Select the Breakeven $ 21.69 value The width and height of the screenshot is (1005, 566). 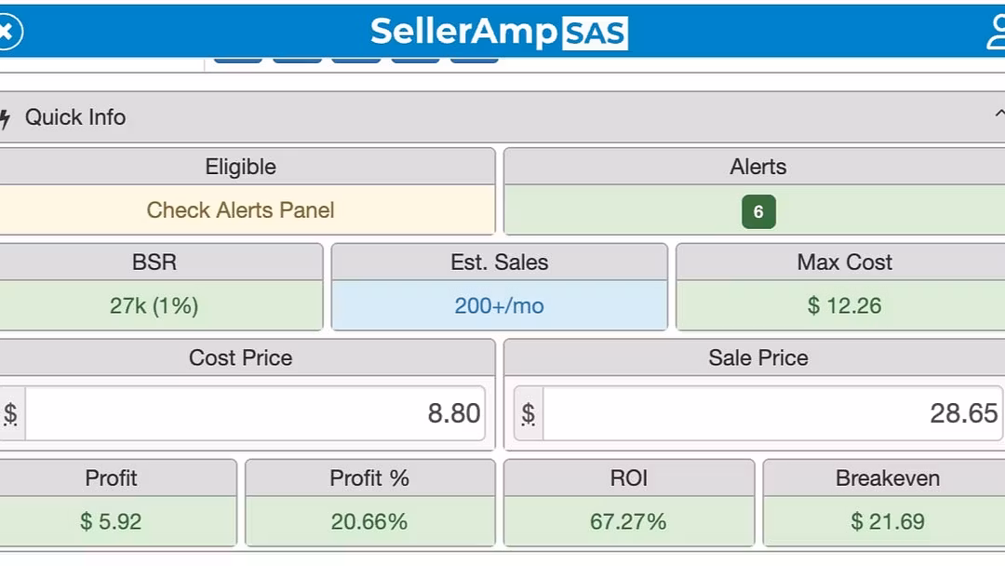[887, 521]
